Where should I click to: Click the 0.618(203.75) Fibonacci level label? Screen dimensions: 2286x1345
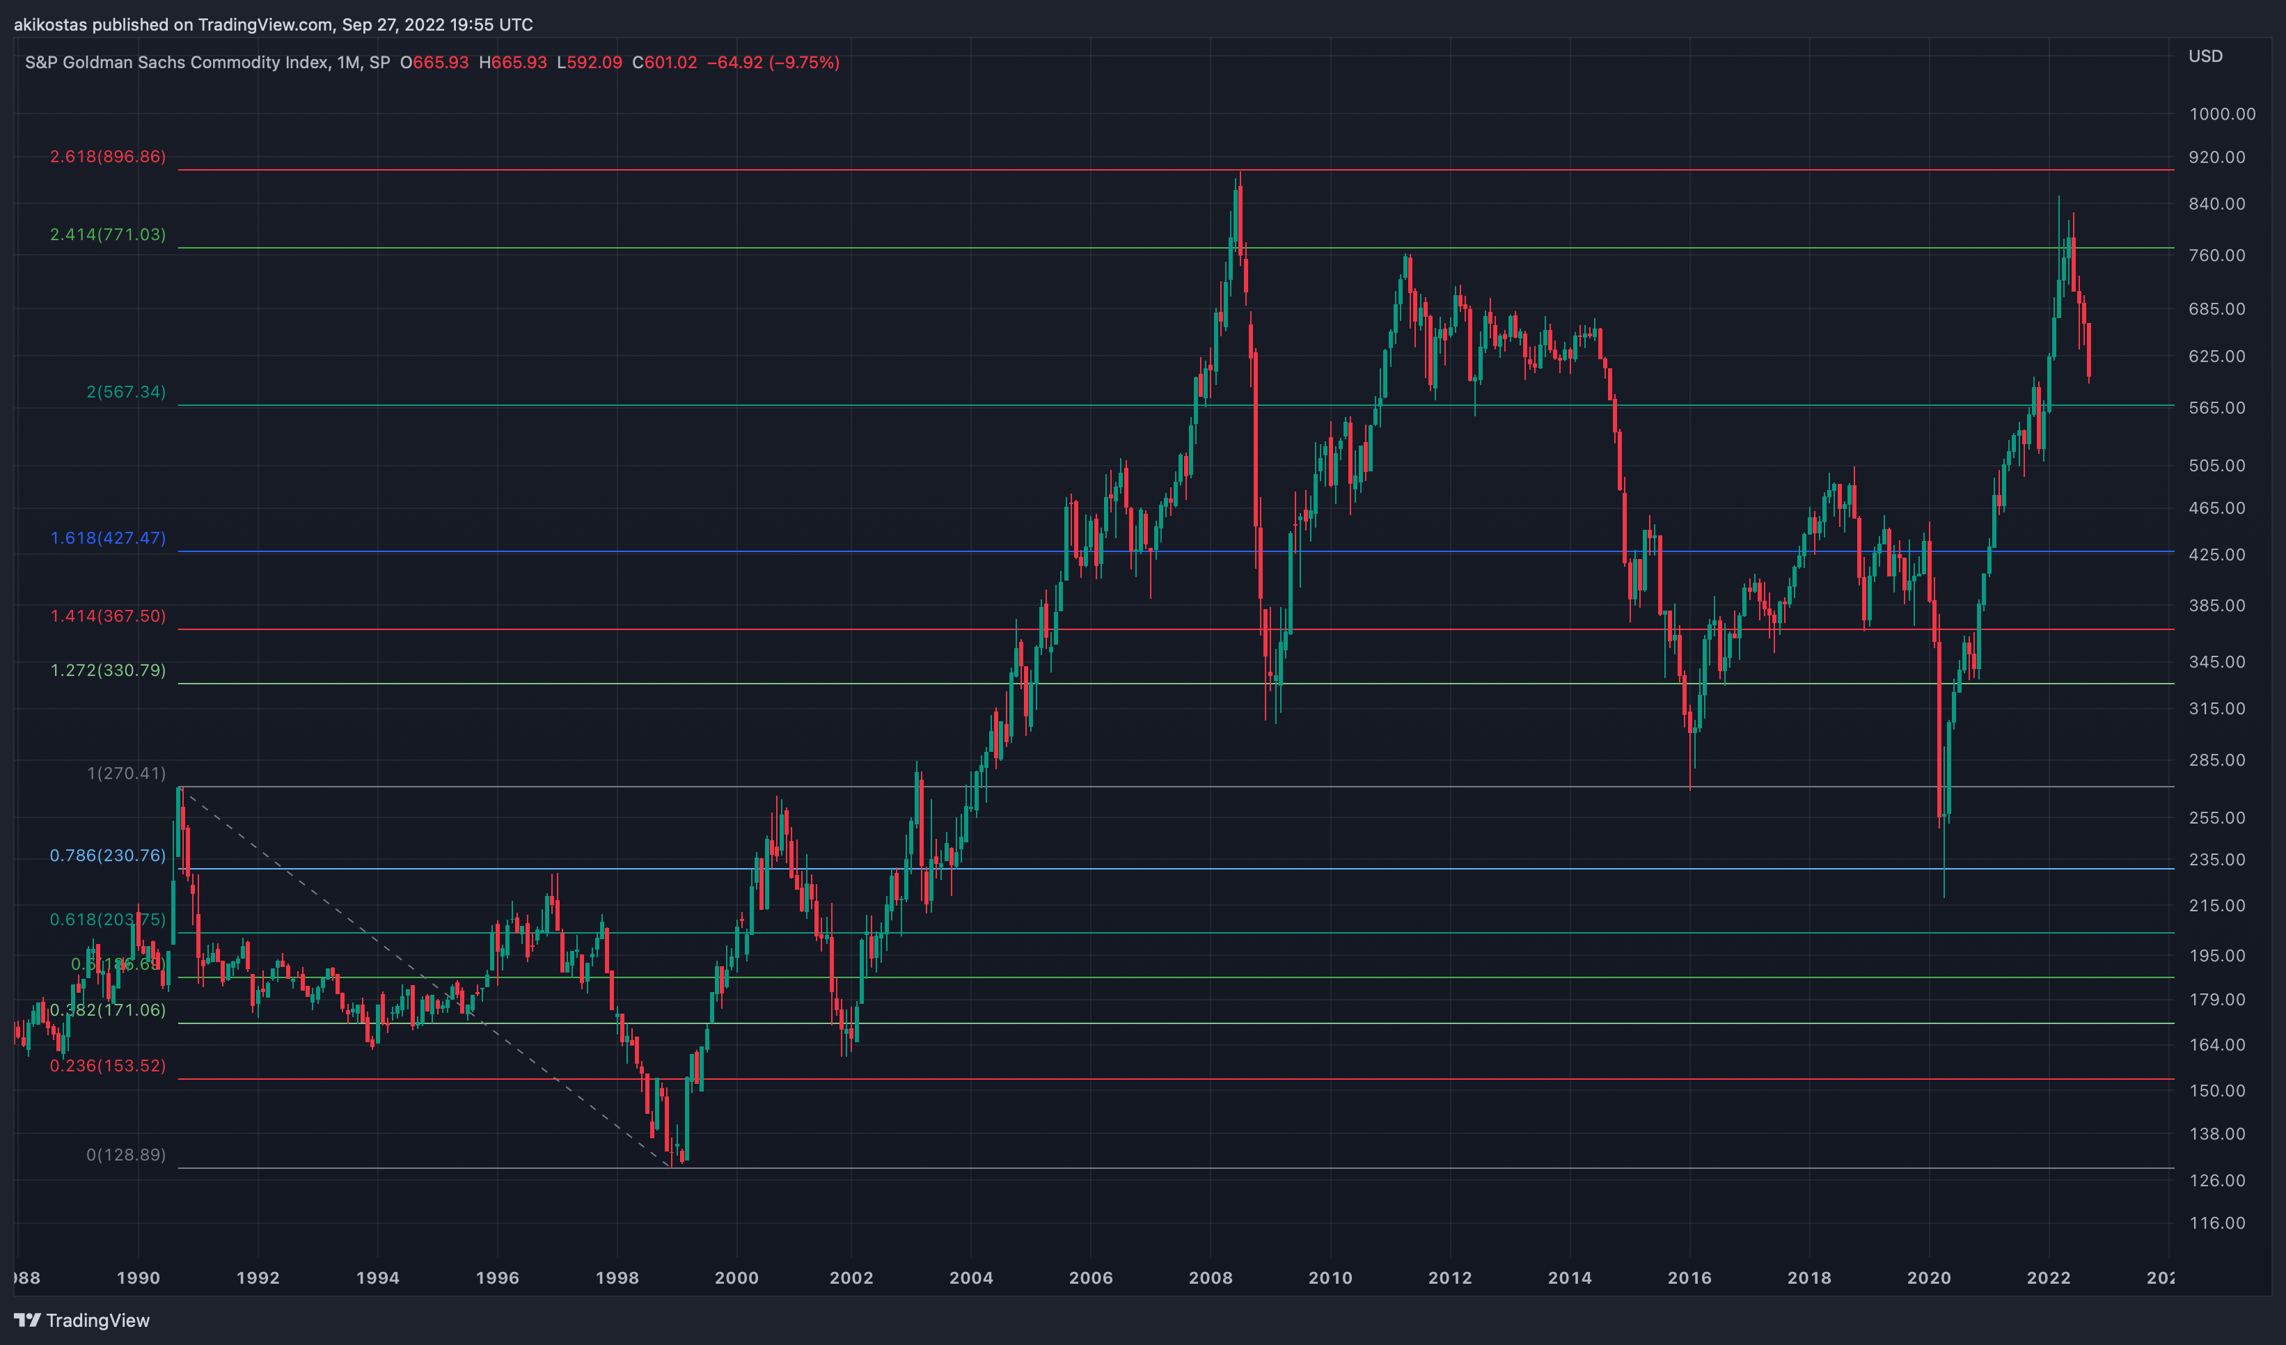(108, 920)
